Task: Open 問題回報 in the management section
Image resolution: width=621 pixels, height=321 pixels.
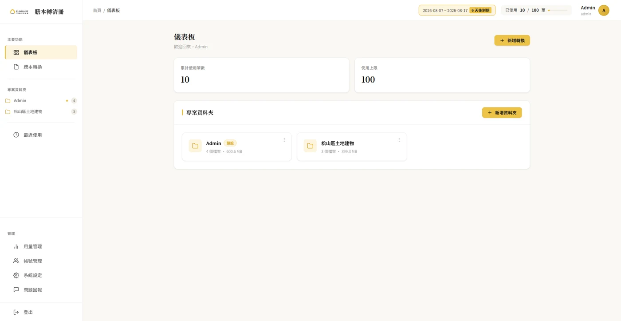Action: pos(41,290)
